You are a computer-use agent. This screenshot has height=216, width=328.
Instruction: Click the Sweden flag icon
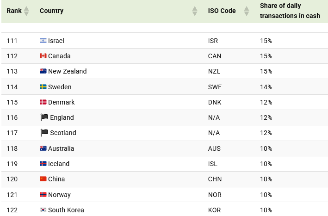coord(43,87)
